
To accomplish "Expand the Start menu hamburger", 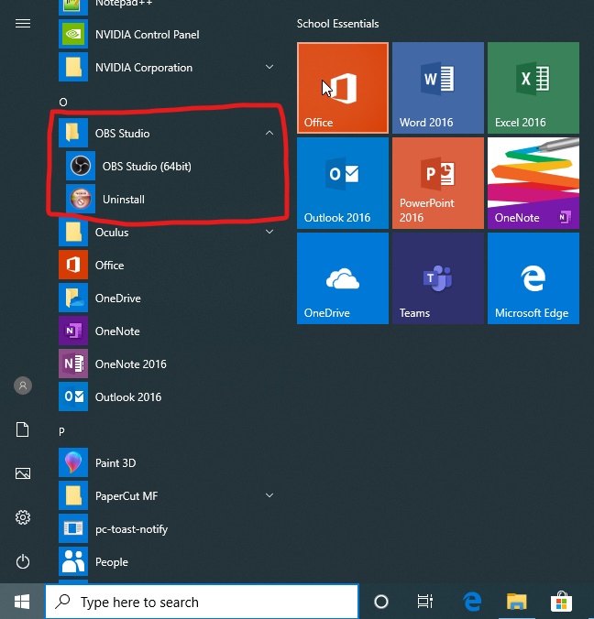I will (23, 23).
